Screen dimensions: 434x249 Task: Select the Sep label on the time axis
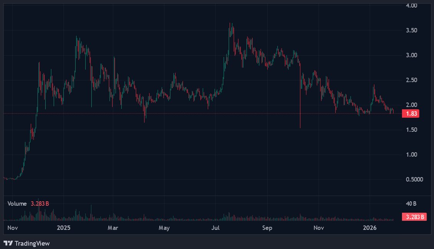click(x=267, y=228)
